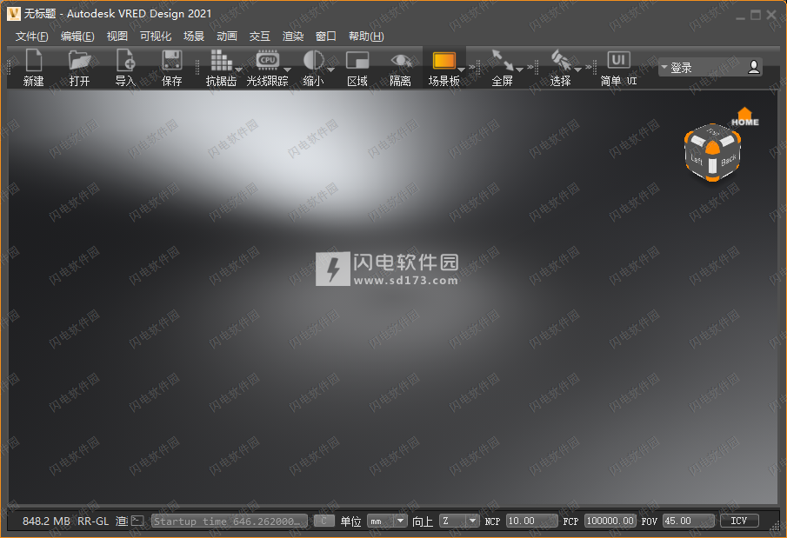This screenshot has height=538, width=787.
Task: Save the scene with the 保存 icon
Action: click(171, 60)
